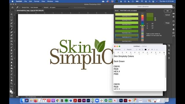Open the Character panel icon
185x104 pixels.
pyautogui.click(x=169, y=50)
